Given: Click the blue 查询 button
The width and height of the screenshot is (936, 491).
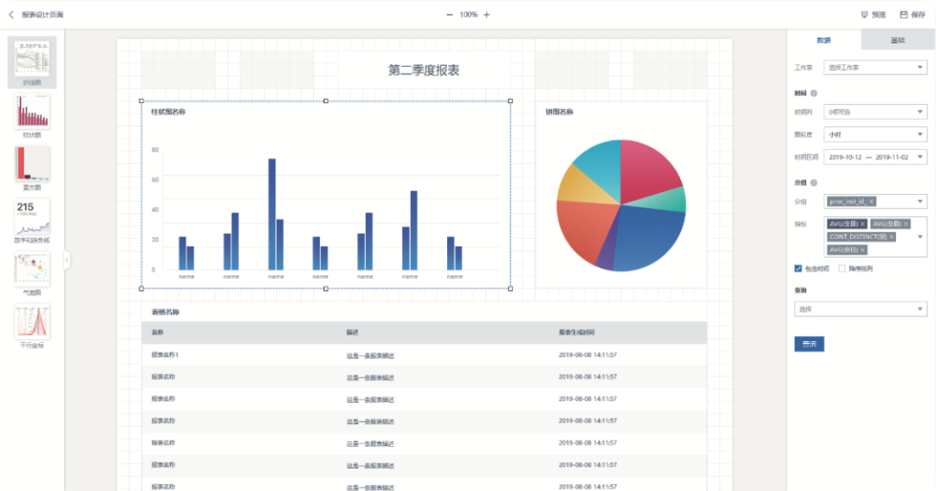Looking at the screenshot, I should pos(809,345).
